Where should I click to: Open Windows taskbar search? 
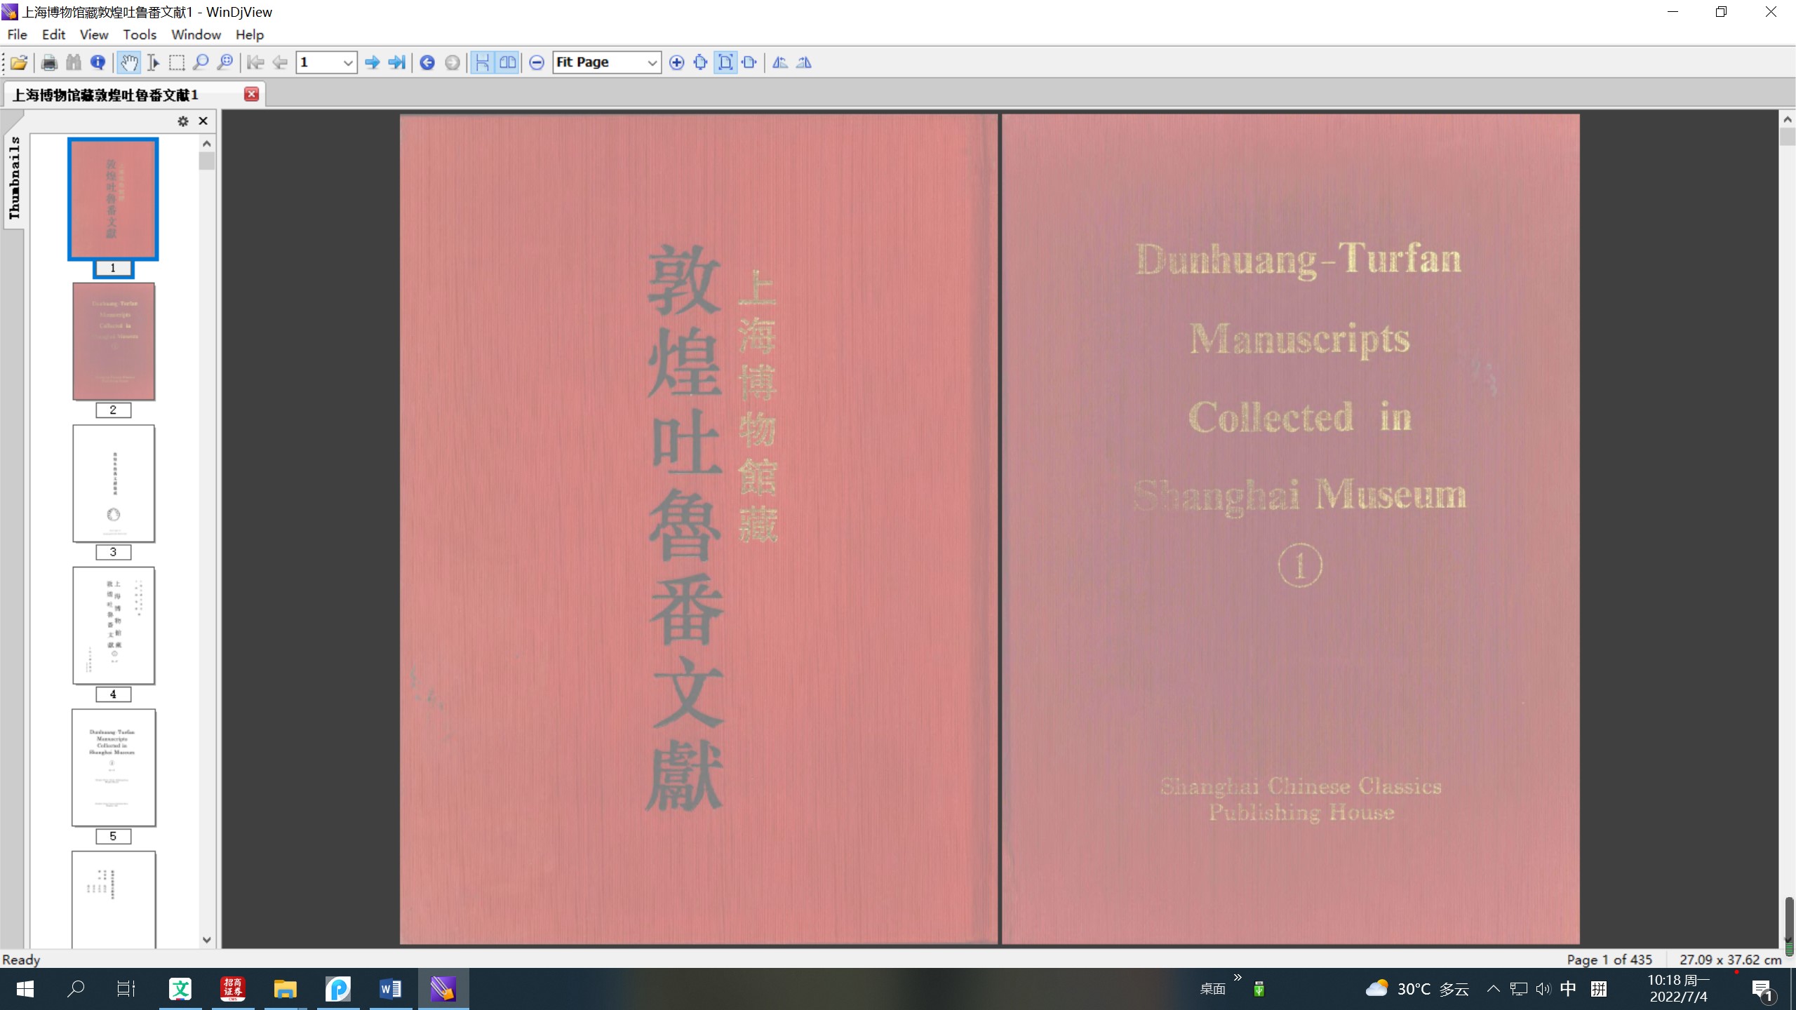pyautogui.click(x=76, y=989)
